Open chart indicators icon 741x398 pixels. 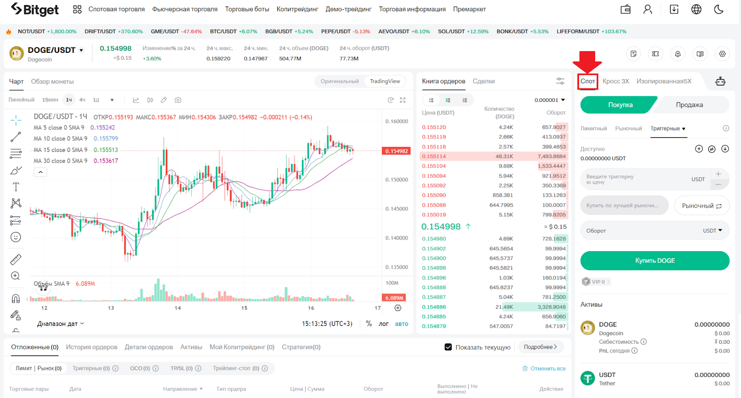pos(136,100)
